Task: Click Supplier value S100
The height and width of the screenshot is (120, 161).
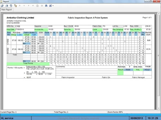Action: [x=50, y=26]
